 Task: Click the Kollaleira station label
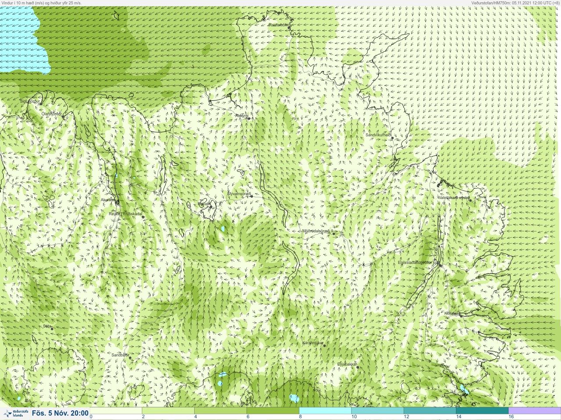point(452,313)
